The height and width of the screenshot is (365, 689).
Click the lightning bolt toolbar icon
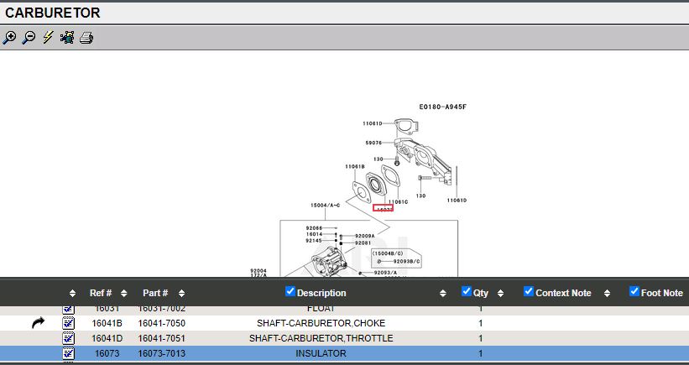point(48,38)
